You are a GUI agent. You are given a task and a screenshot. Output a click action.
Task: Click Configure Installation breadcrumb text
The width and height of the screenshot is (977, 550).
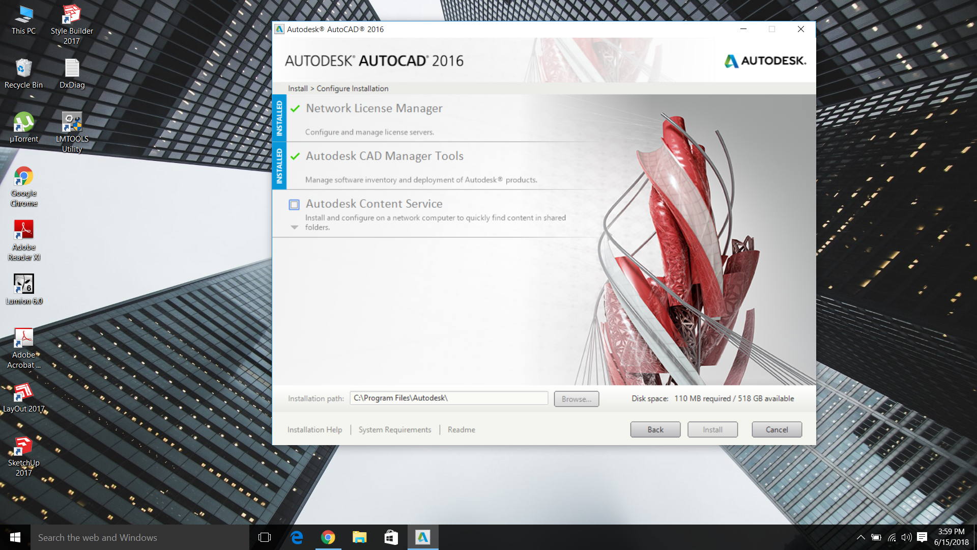point(353,89)
